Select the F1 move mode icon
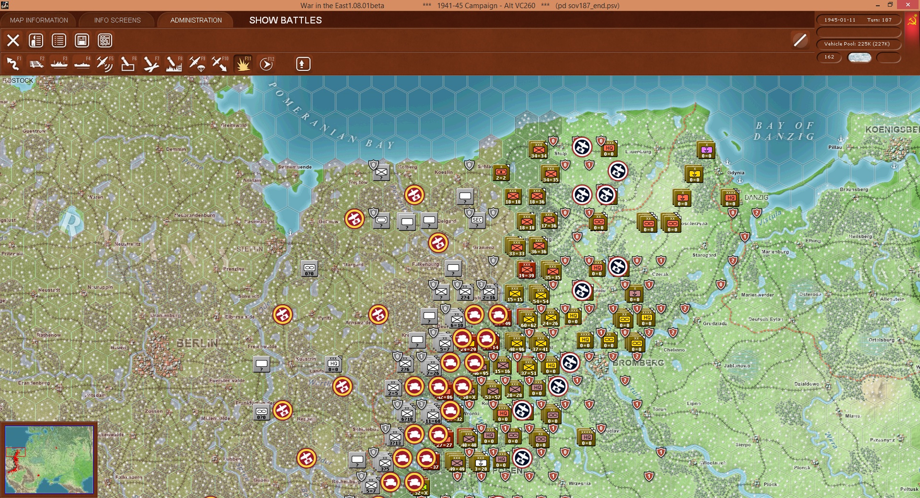 coord(13,64)
